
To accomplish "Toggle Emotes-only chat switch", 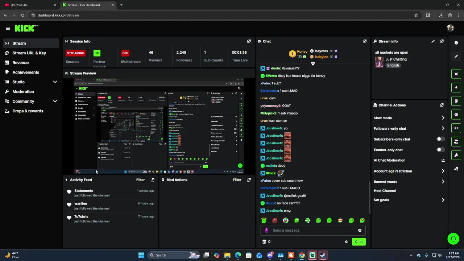I will point(440,150).
